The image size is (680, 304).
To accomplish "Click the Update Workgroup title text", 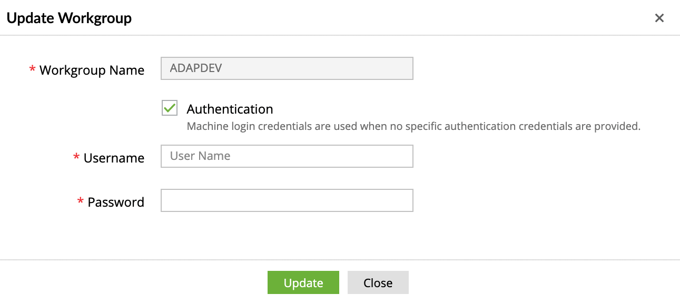I will [x=68, y=17].
